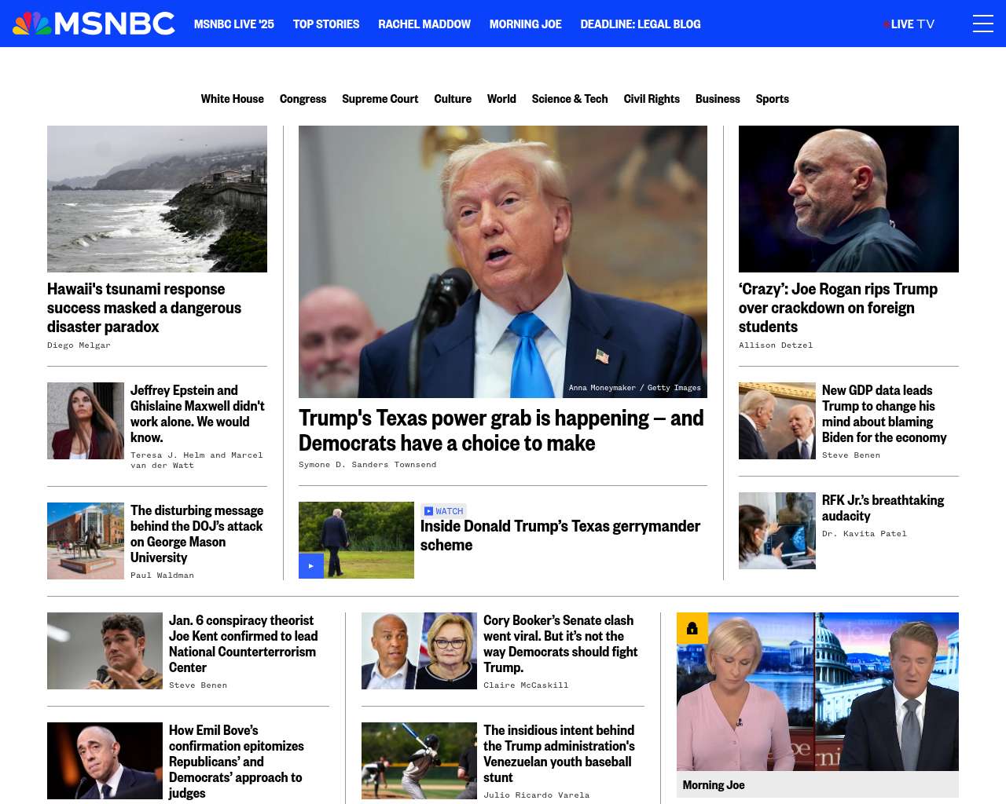Select the Science & Tech topic
This screenshot has height=804, width=1006.
pos(570,99)
